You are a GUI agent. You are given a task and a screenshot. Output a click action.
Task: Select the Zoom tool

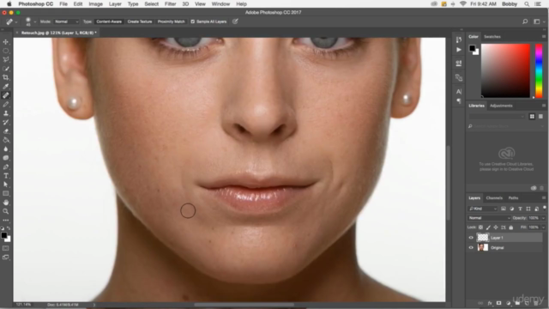click(6, 212)
